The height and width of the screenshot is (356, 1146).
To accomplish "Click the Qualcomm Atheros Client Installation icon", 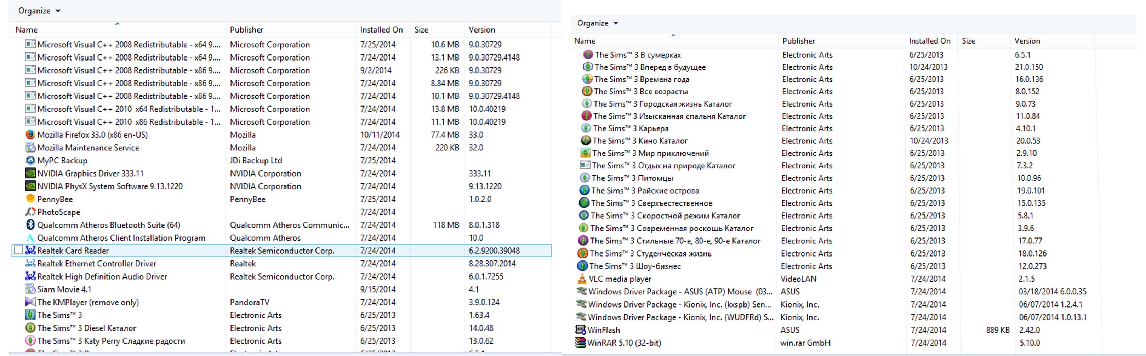I will pos(30,237).
